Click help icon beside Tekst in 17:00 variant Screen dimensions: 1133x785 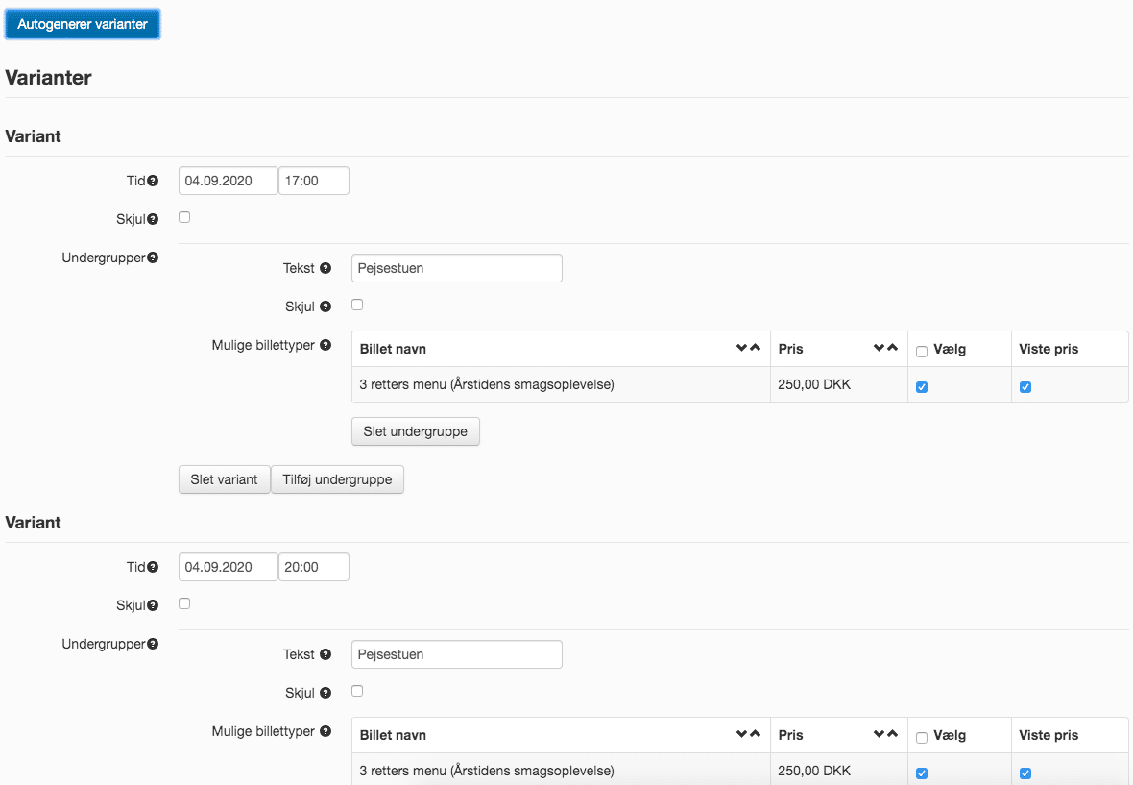pos(325,268)
